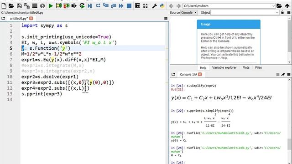Viewport: 292px width, 164px height.
Task: Open the file switcher list icon
Action: [35, 6]
